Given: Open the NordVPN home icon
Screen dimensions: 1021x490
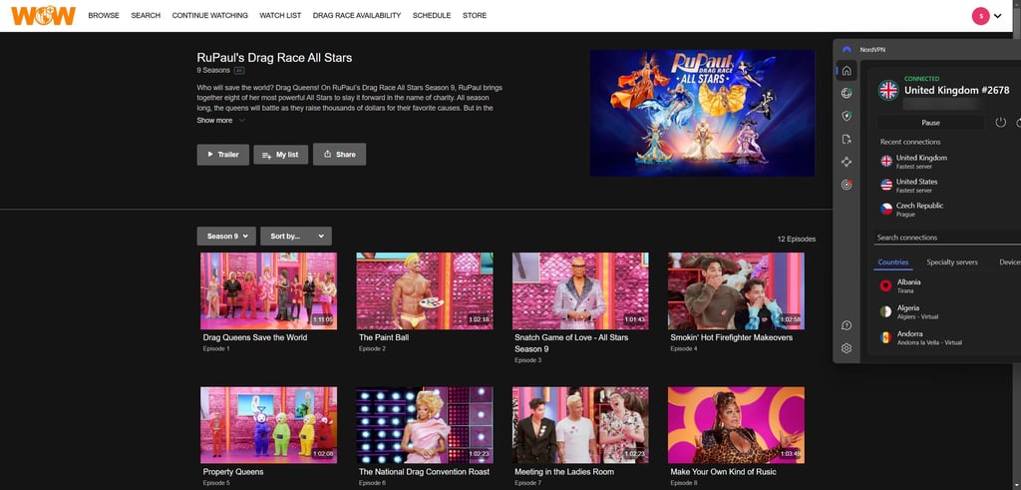Looking at the screenshot, I should pyautogui.click(x=846, y=71).
